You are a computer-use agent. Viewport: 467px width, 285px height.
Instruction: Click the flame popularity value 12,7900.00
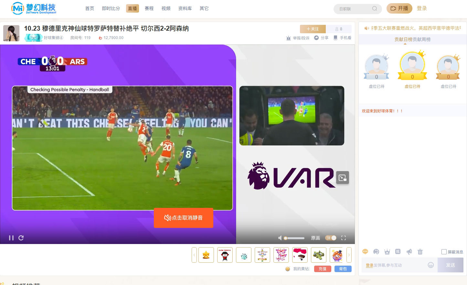point(111,38)
